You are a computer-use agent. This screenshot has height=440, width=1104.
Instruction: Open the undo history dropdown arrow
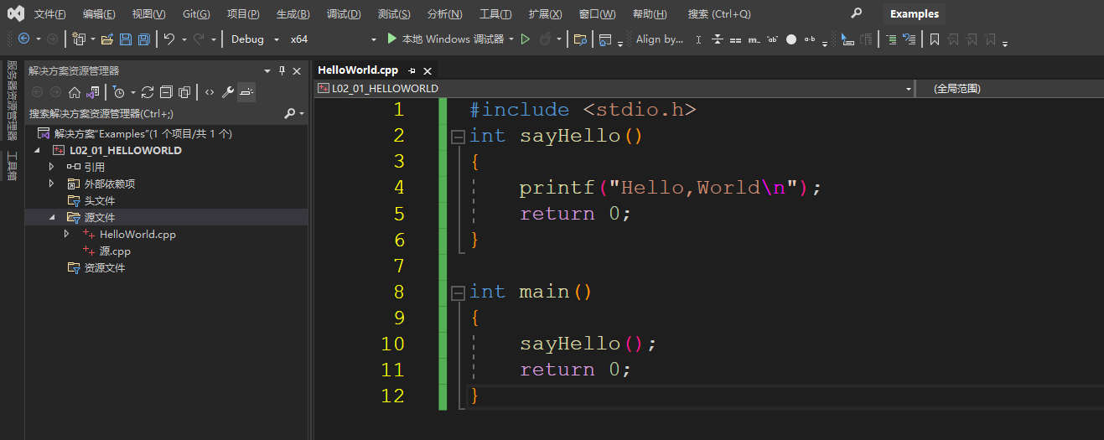coord(184,39)
